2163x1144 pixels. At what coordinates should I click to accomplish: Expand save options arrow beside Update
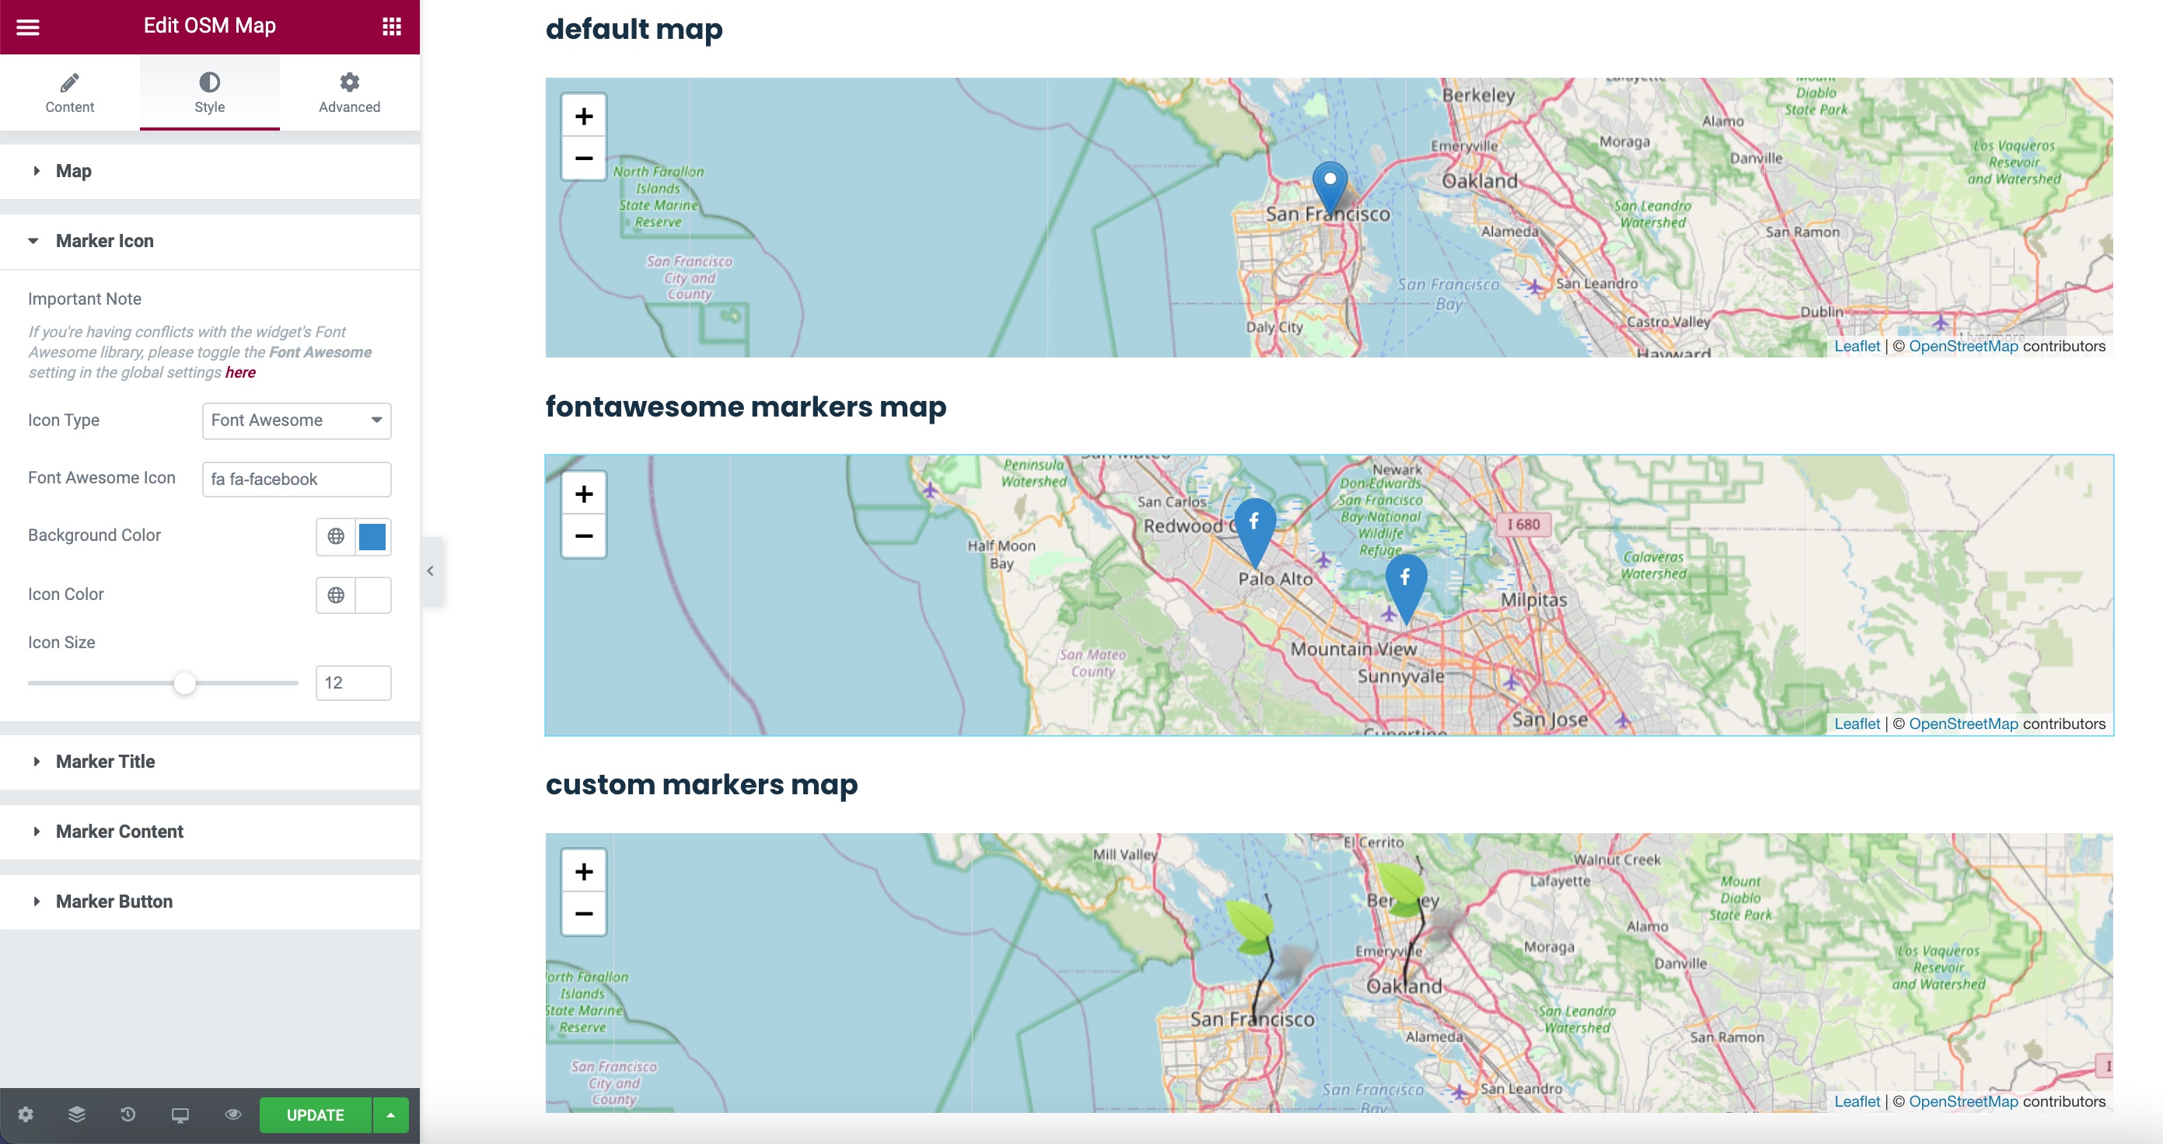(x=390, y=1114)
